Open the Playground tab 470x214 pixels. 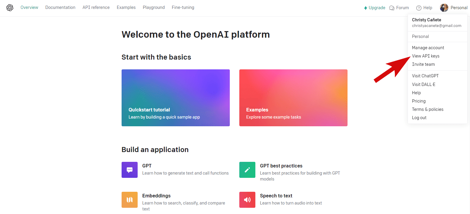point(153,7)
